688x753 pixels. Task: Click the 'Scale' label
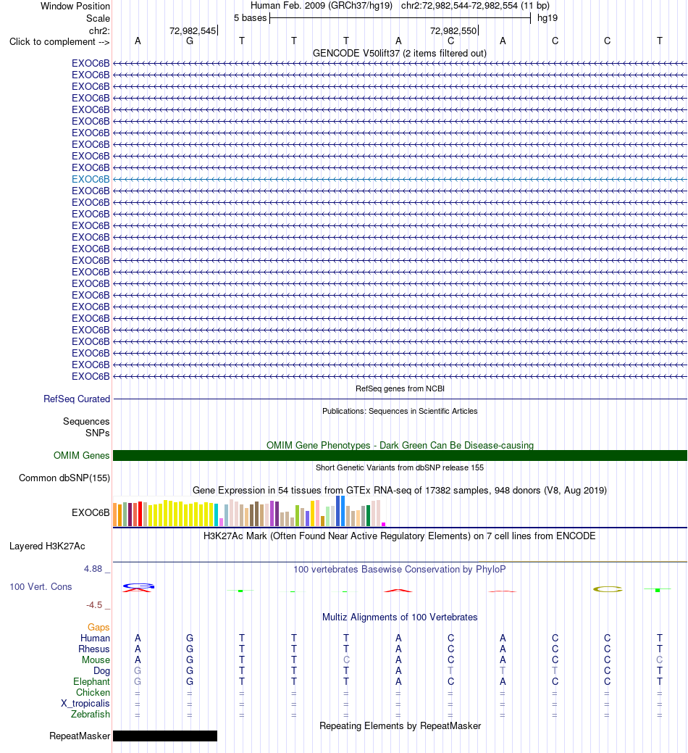(98, 18)
